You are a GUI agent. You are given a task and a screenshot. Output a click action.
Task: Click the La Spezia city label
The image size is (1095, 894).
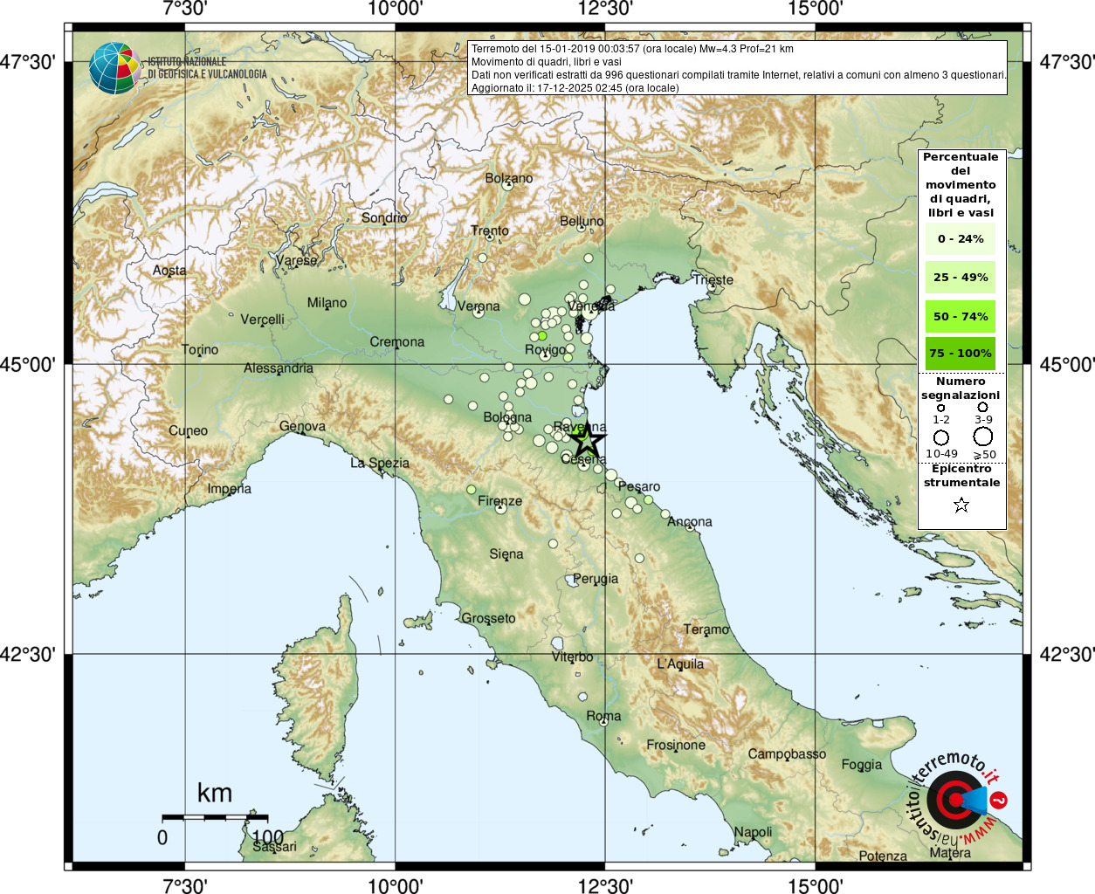click(380, 463)
